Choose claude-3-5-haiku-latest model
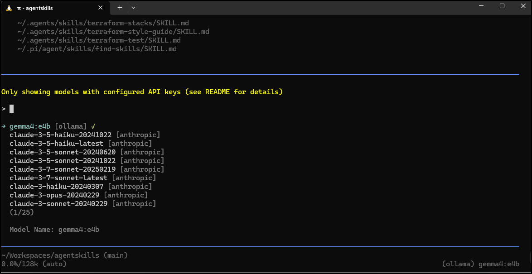 tap(56, 144)
